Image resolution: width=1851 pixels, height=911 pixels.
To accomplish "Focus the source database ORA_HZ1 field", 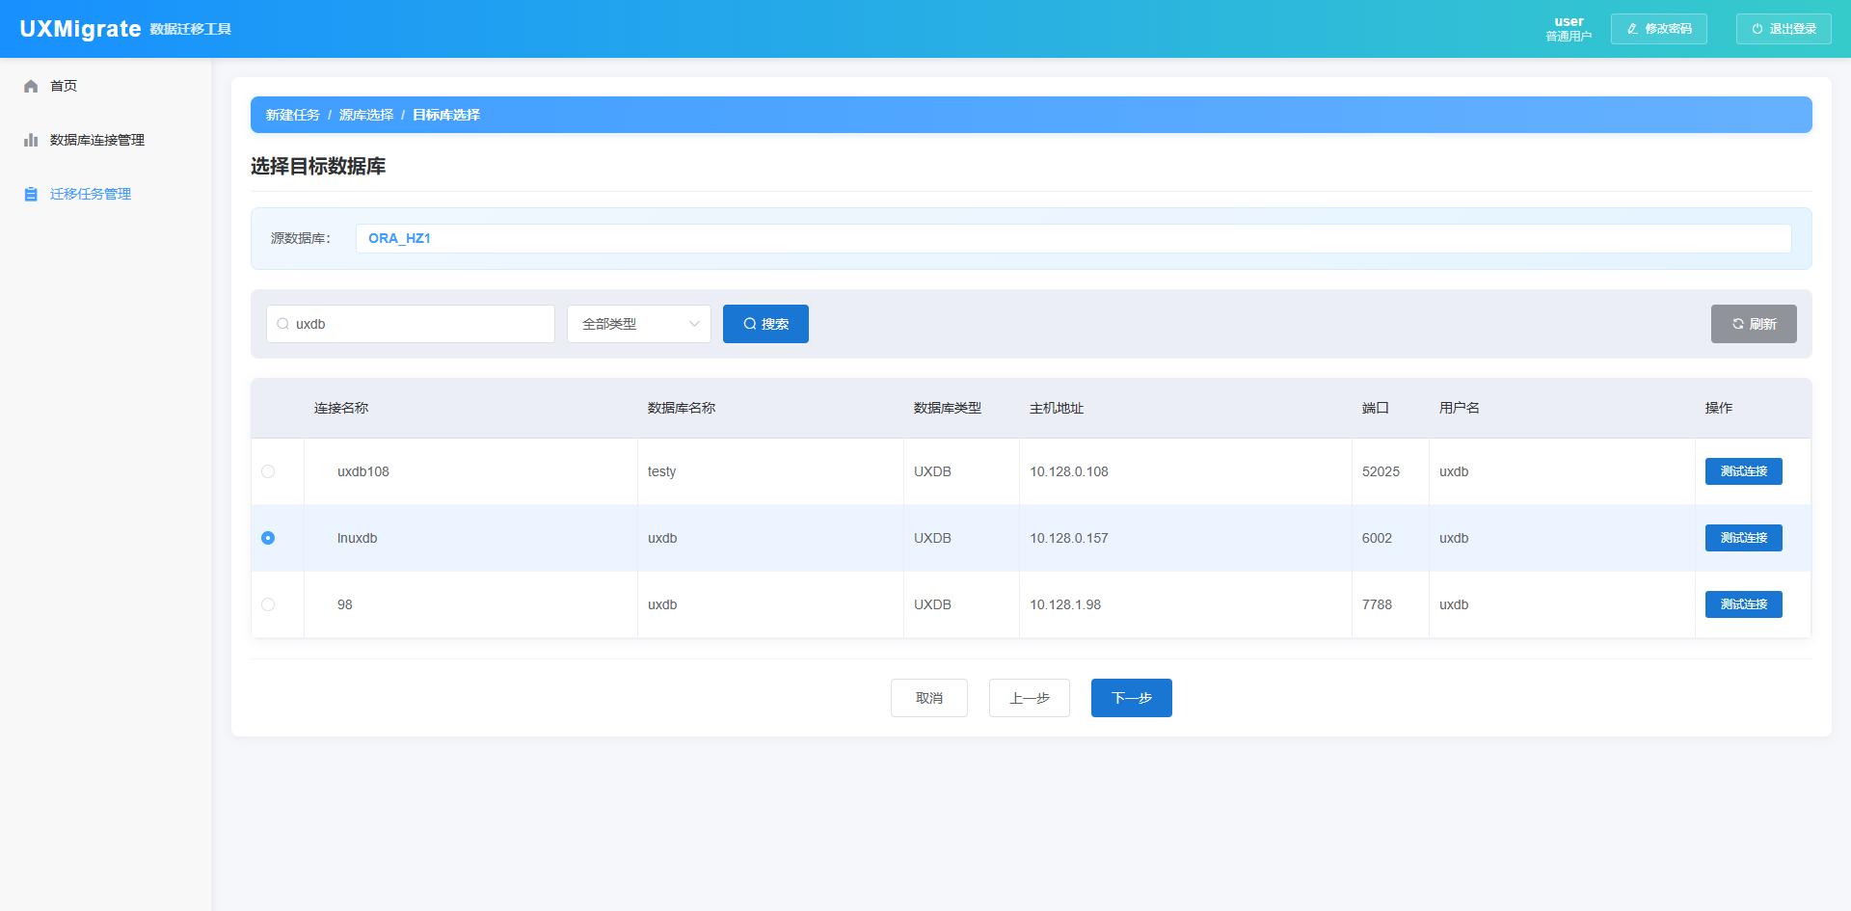I will pos(1072,239).
